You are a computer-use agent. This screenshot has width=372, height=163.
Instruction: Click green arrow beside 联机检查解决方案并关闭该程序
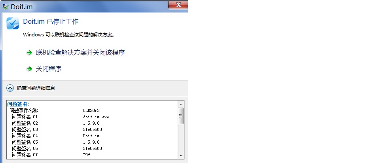[x=29, y=53]
